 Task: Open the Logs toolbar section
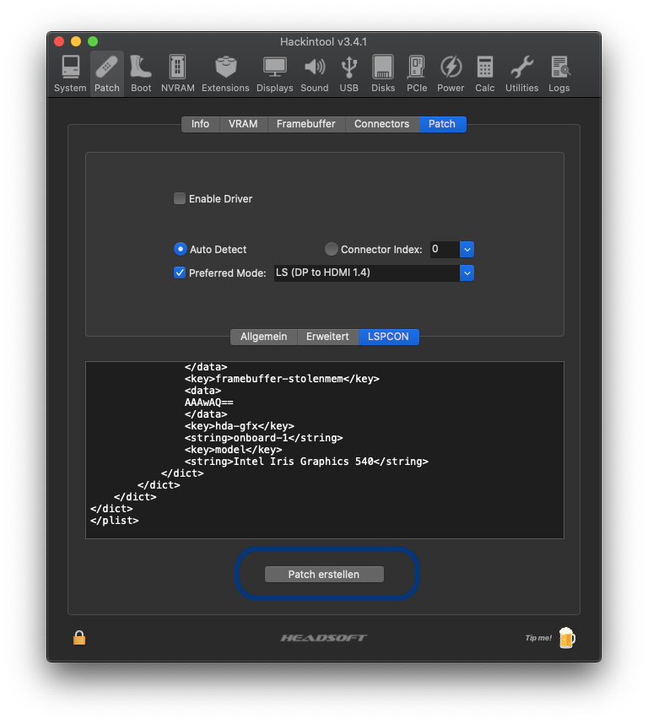559,74
